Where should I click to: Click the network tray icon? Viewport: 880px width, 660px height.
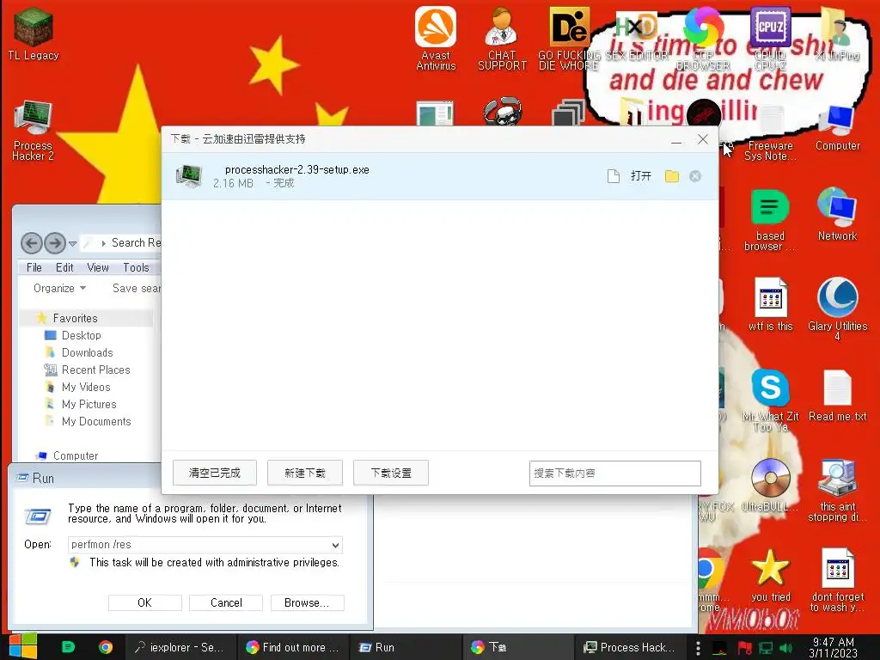point(766,648)
